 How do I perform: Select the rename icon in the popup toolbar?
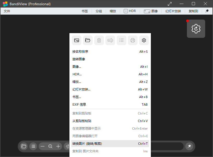110,40
